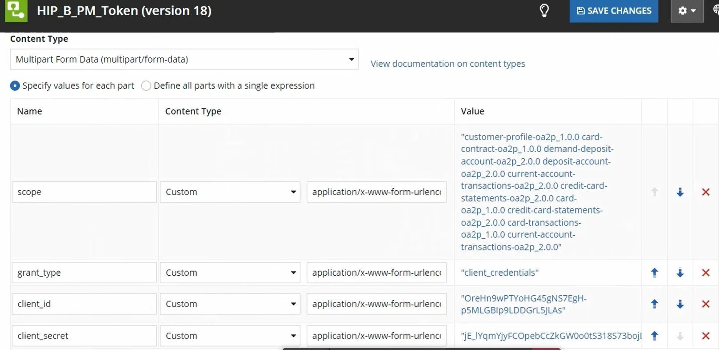Screen dimensions: 719x350
Task: Open the lightbulb recommendations icon
Action: [x=544, y=11]
